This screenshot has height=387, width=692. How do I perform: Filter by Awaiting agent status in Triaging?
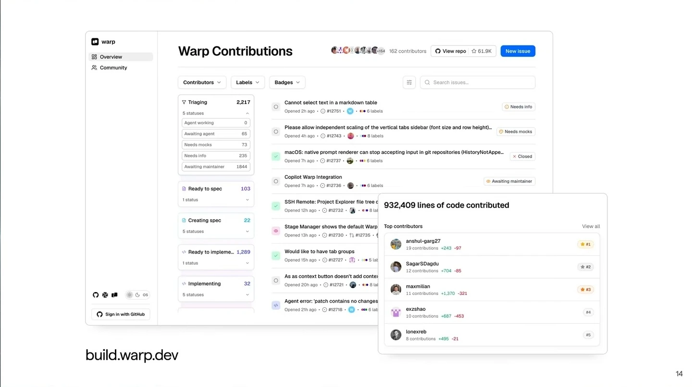click(x=216, y=134)
